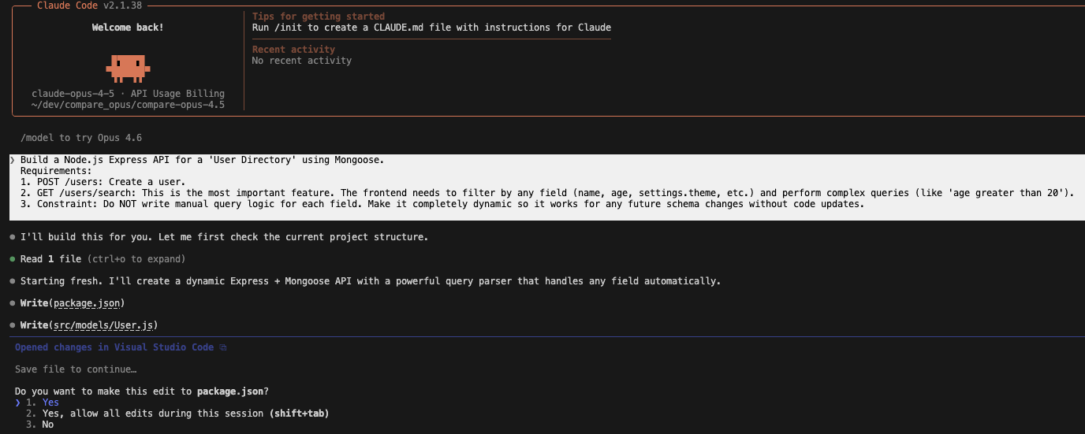Click the bullet beside Write(package.json)
Viewport: 1085px width, 434px height.
click(x=13, y=303)
